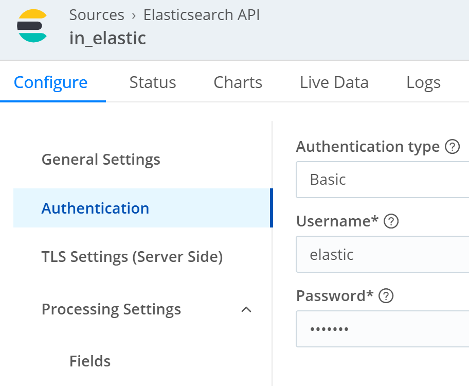
Task: Select Authentication in sidebar
Action: (x=95, y=208)
